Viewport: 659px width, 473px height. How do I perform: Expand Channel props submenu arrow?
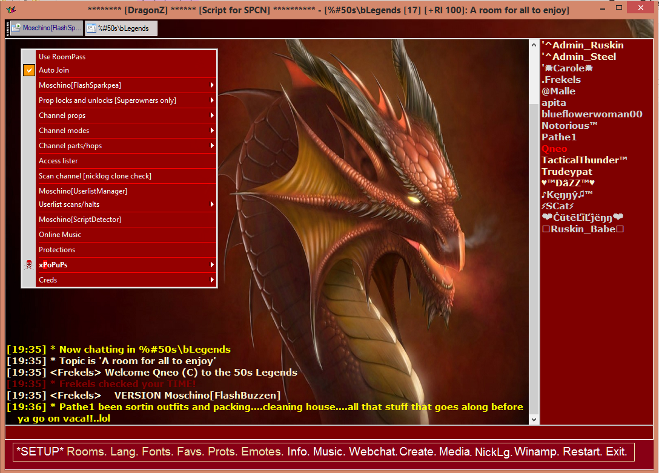pyautogui.click(x=212, y=116)
